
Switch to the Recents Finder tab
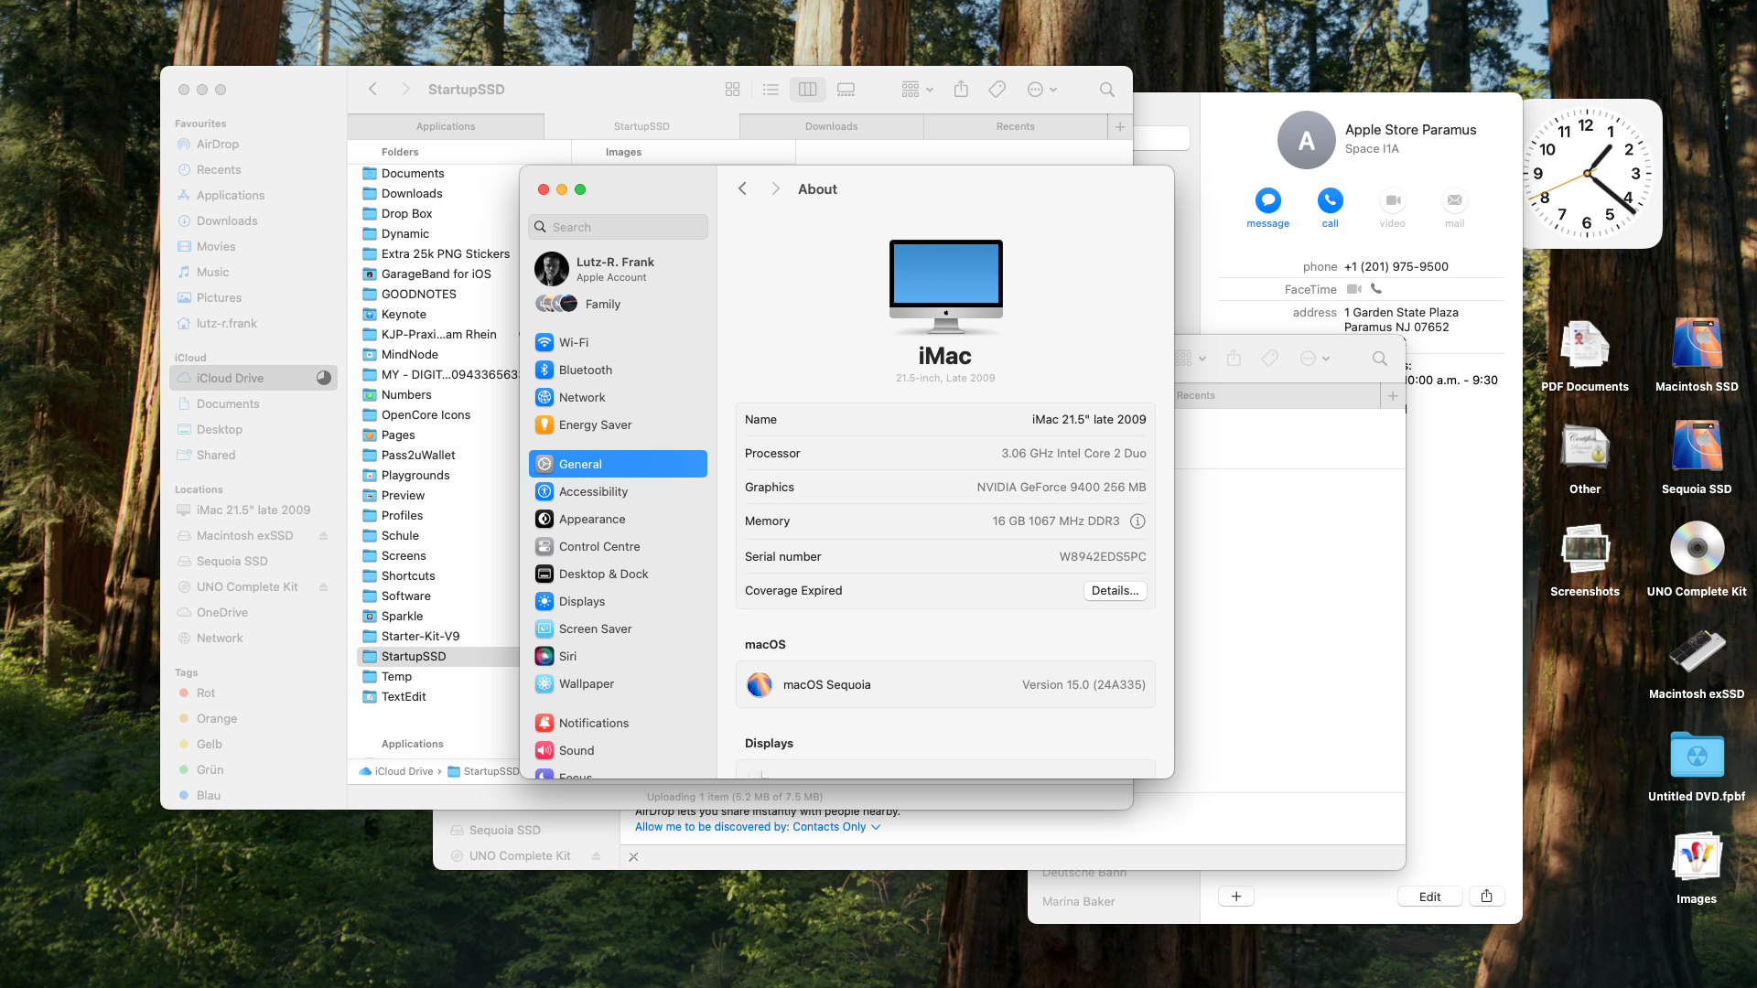tap(1016, 126)
